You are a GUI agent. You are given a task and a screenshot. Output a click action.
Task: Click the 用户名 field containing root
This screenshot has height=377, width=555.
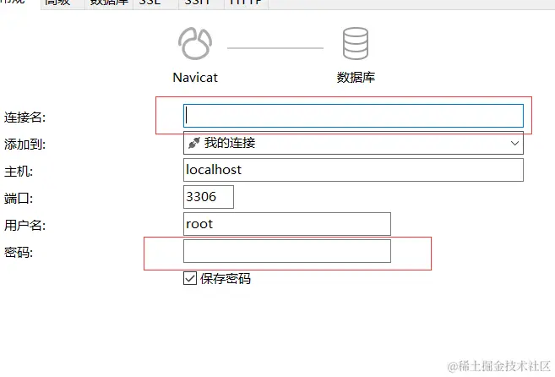(287, 224)
